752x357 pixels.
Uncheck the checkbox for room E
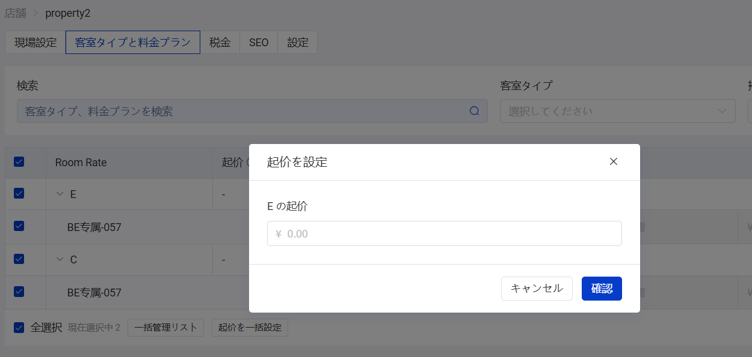[19, 193]
